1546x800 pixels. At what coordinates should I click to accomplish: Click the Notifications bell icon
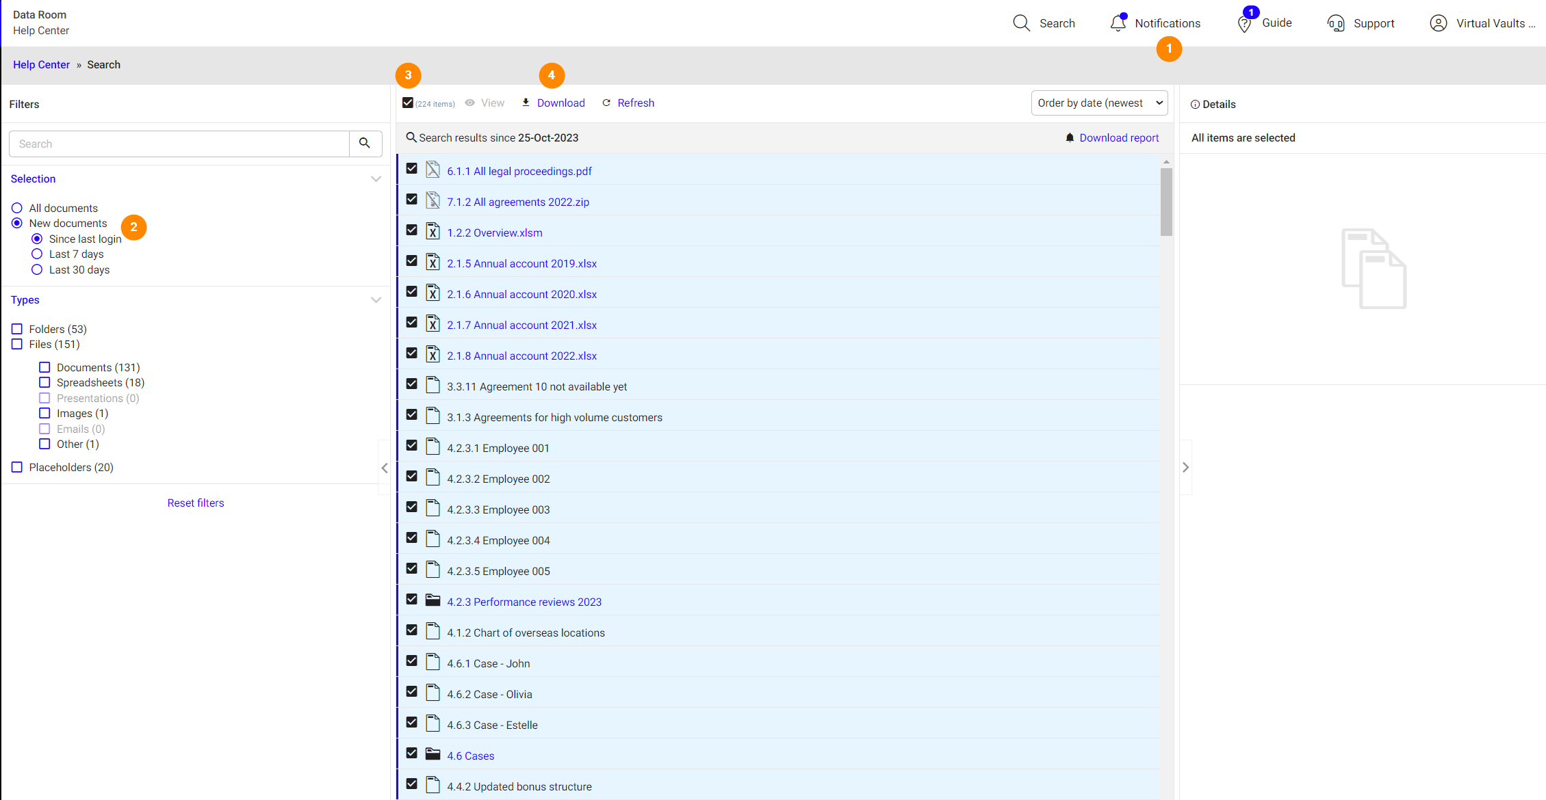tap(1118, 23)
